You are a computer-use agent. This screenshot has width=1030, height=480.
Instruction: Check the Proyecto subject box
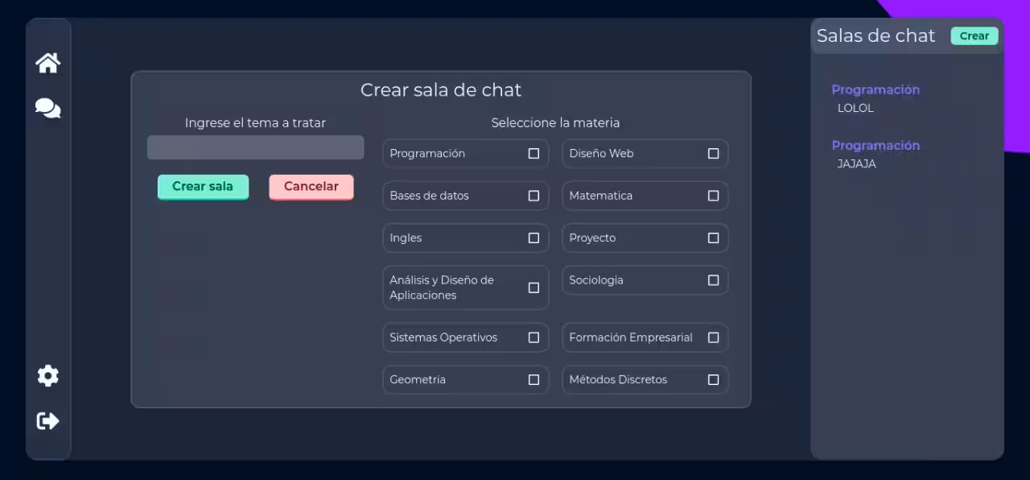pyautogui.click(x=713, y=238)
